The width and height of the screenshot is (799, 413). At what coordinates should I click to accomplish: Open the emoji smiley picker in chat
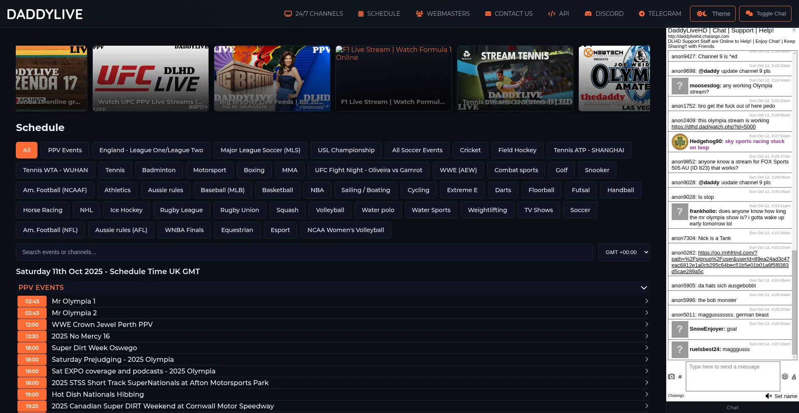pos(785,376)
